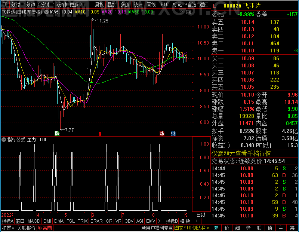
Task: Click the 标记 mark button
Action: 177,4
